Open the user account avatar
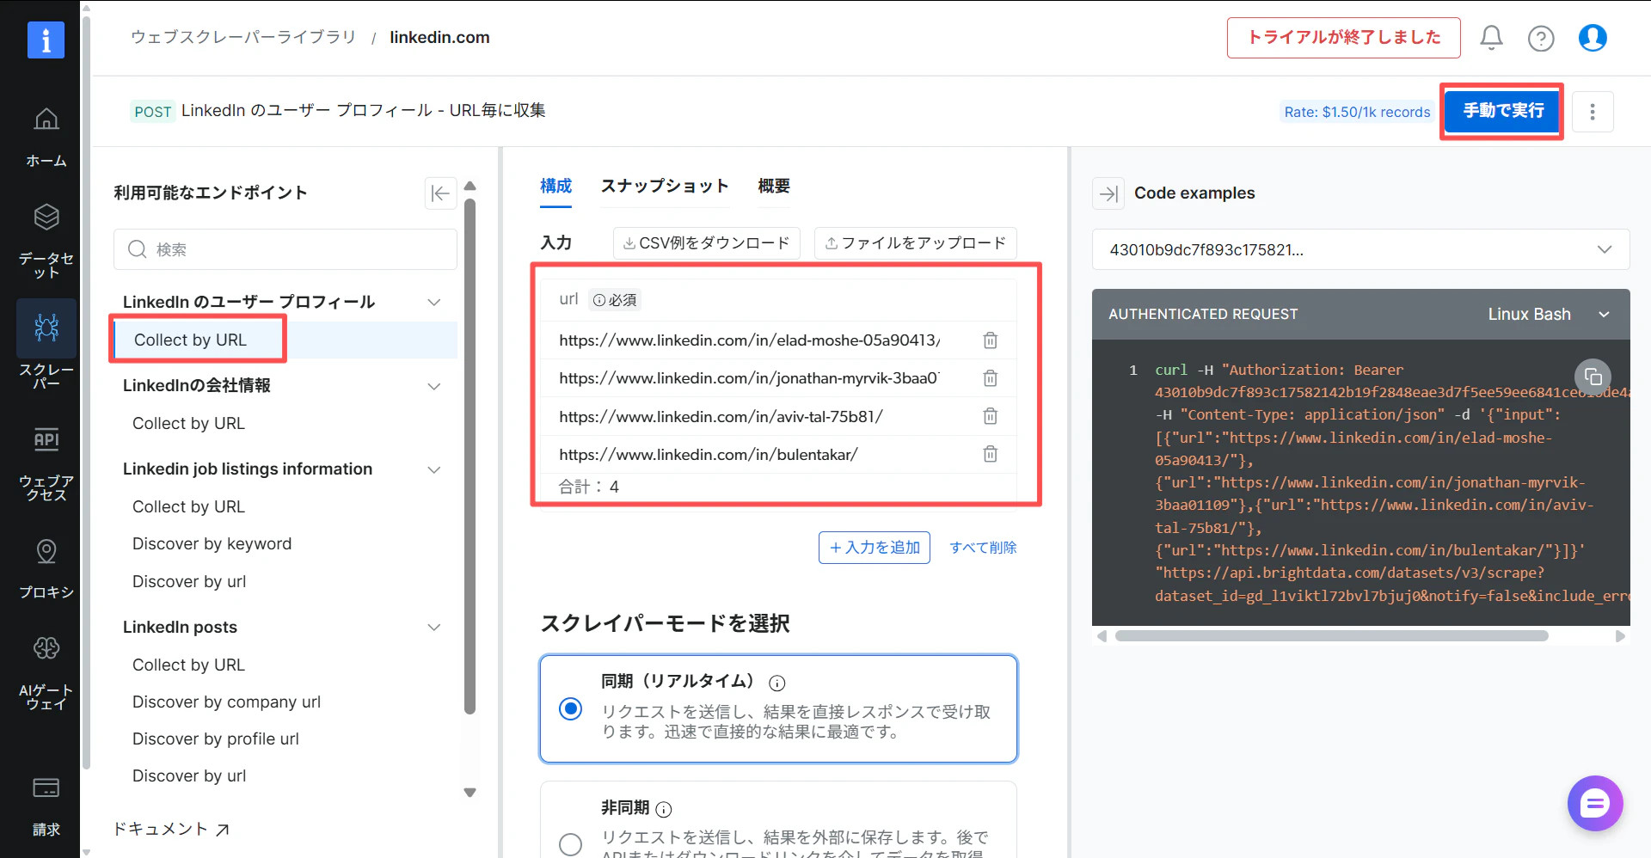Screen dimensions: 1651x858 (1593, 38)
